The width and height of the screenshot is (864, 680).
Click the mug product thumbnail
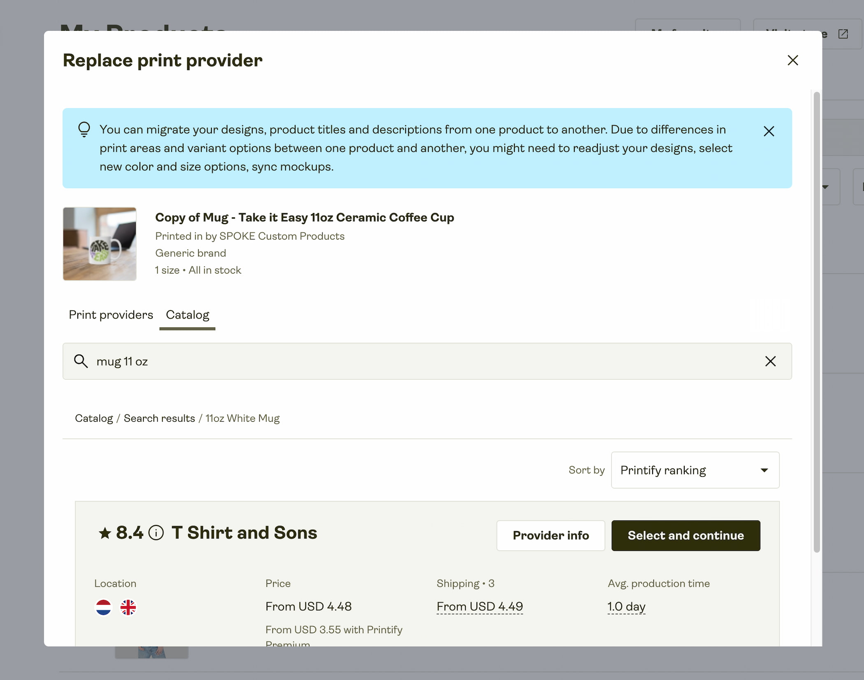pyautogui.click(x=100, y=244)
